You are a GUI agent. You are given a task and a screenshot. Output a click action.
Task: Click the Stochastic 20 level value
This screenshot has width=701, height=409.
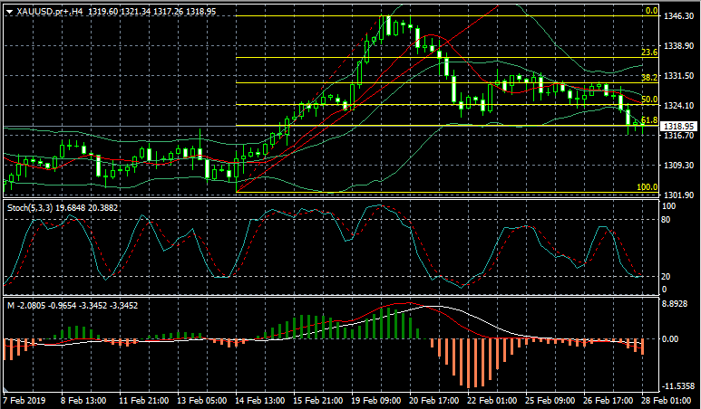click(667, 277)
